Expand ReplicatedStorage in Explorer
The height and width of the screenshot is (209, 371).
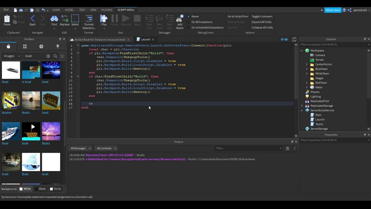302,106
